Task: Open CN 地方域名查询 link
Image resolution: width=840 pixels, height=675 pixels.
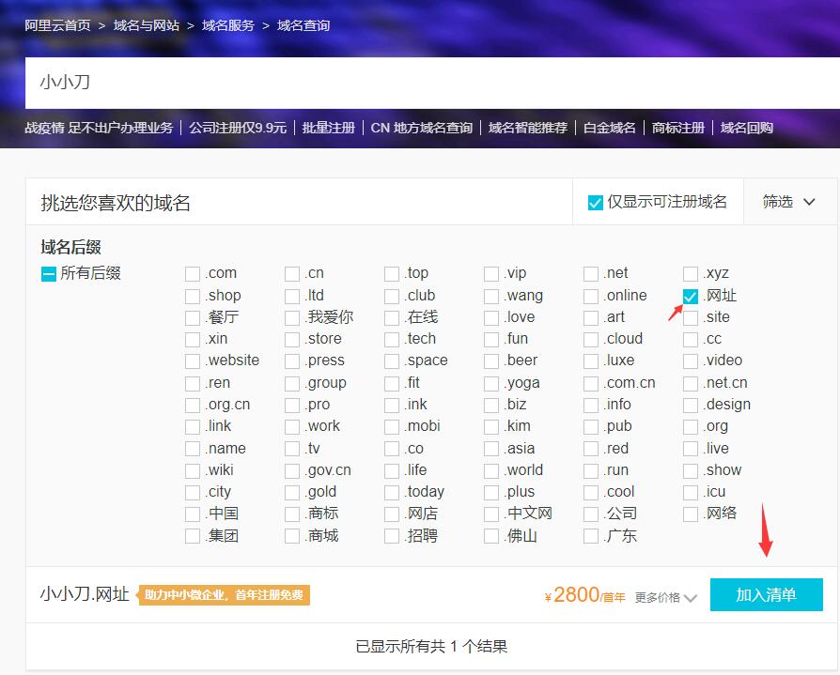Action: [421, 128]
